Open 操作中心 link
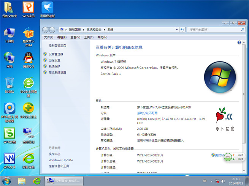Viewport: 249px width, 186px height. 54,154
